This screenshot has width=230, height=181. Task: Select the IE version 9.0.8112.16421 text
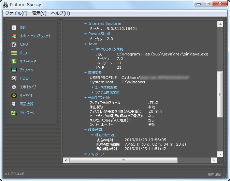(x=122, y=29)
